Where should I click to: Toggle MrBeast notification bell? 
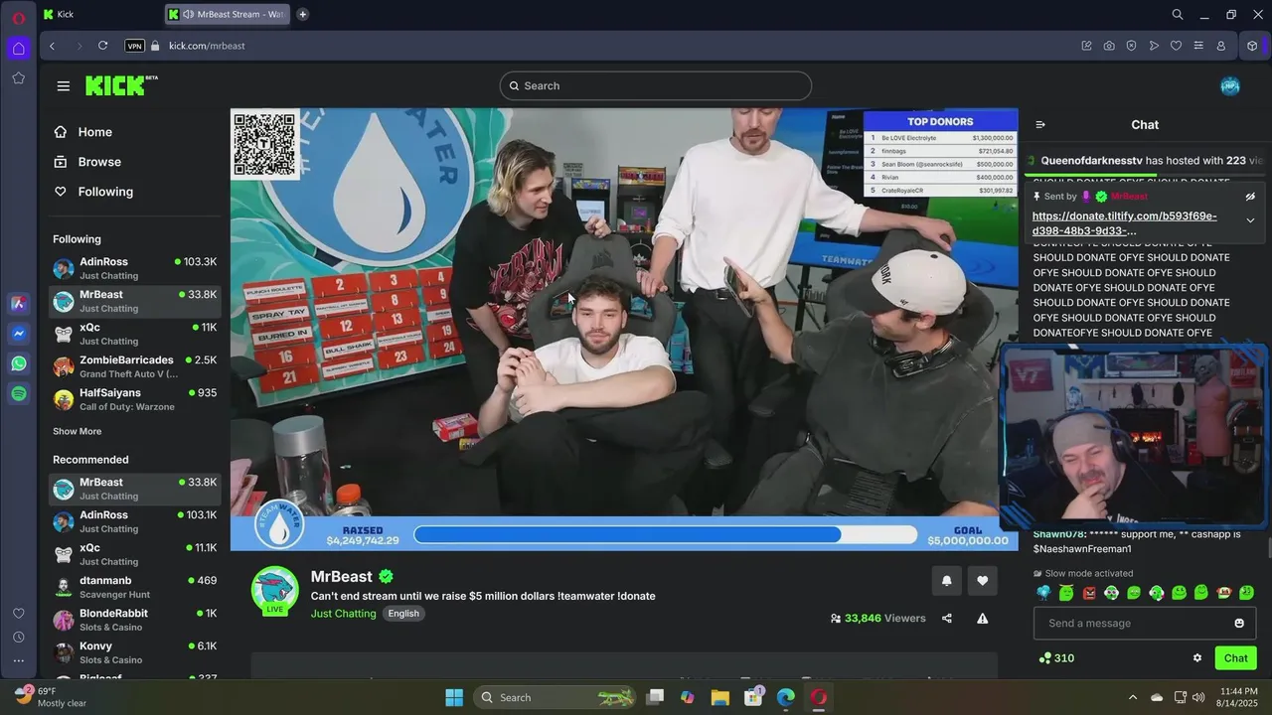pyautogui.click(x=947, y=581)
